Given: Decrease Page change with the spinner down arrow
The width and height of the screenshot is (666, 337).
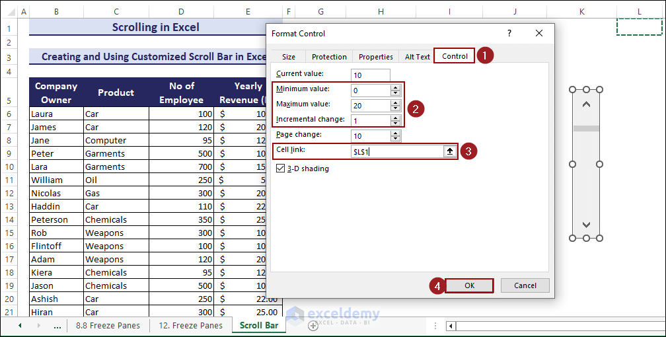Looking at the screenshot, I should pos(395,139).
